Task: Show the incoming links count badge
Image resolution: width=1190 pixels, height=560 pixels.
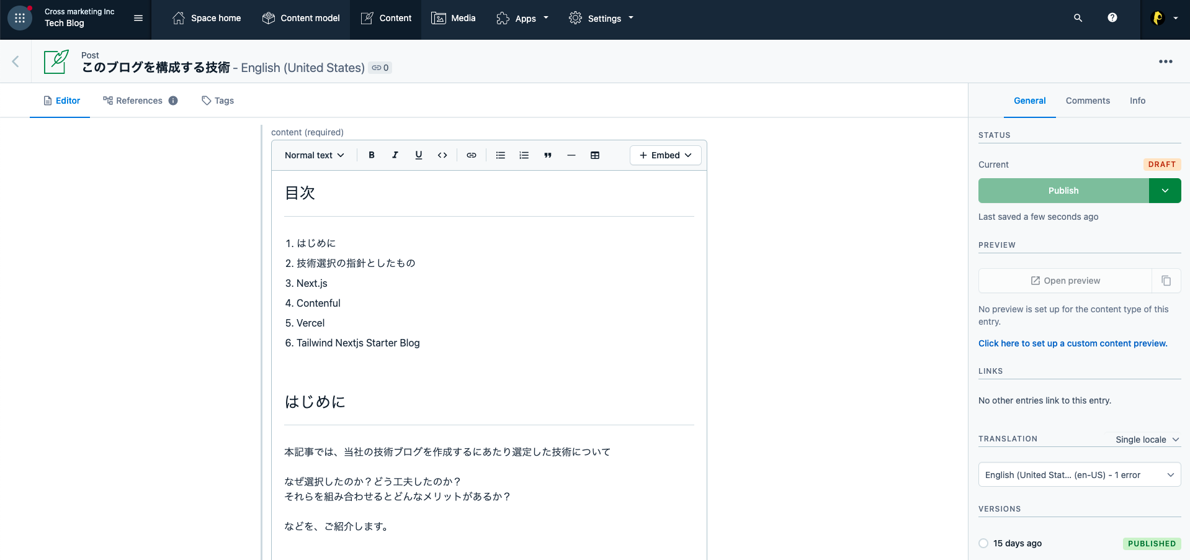Action: tap(380, 68)
